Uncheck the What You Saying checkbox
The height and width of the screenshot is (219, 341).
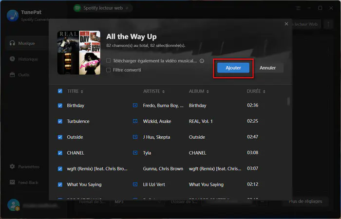point(60,184)
